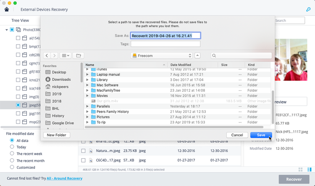Open the 2019 favorites folder

(x=53, y=94)
